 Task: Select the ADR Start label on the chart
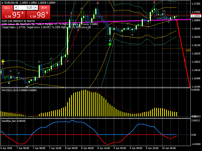[162, 18]
